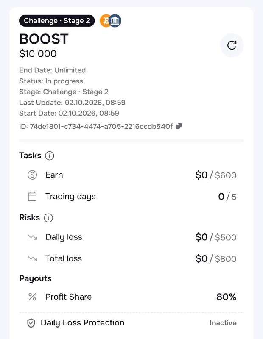Select the Challenge · Stage 2 badge
Viewport: 263px width, 339px height.
57,21
